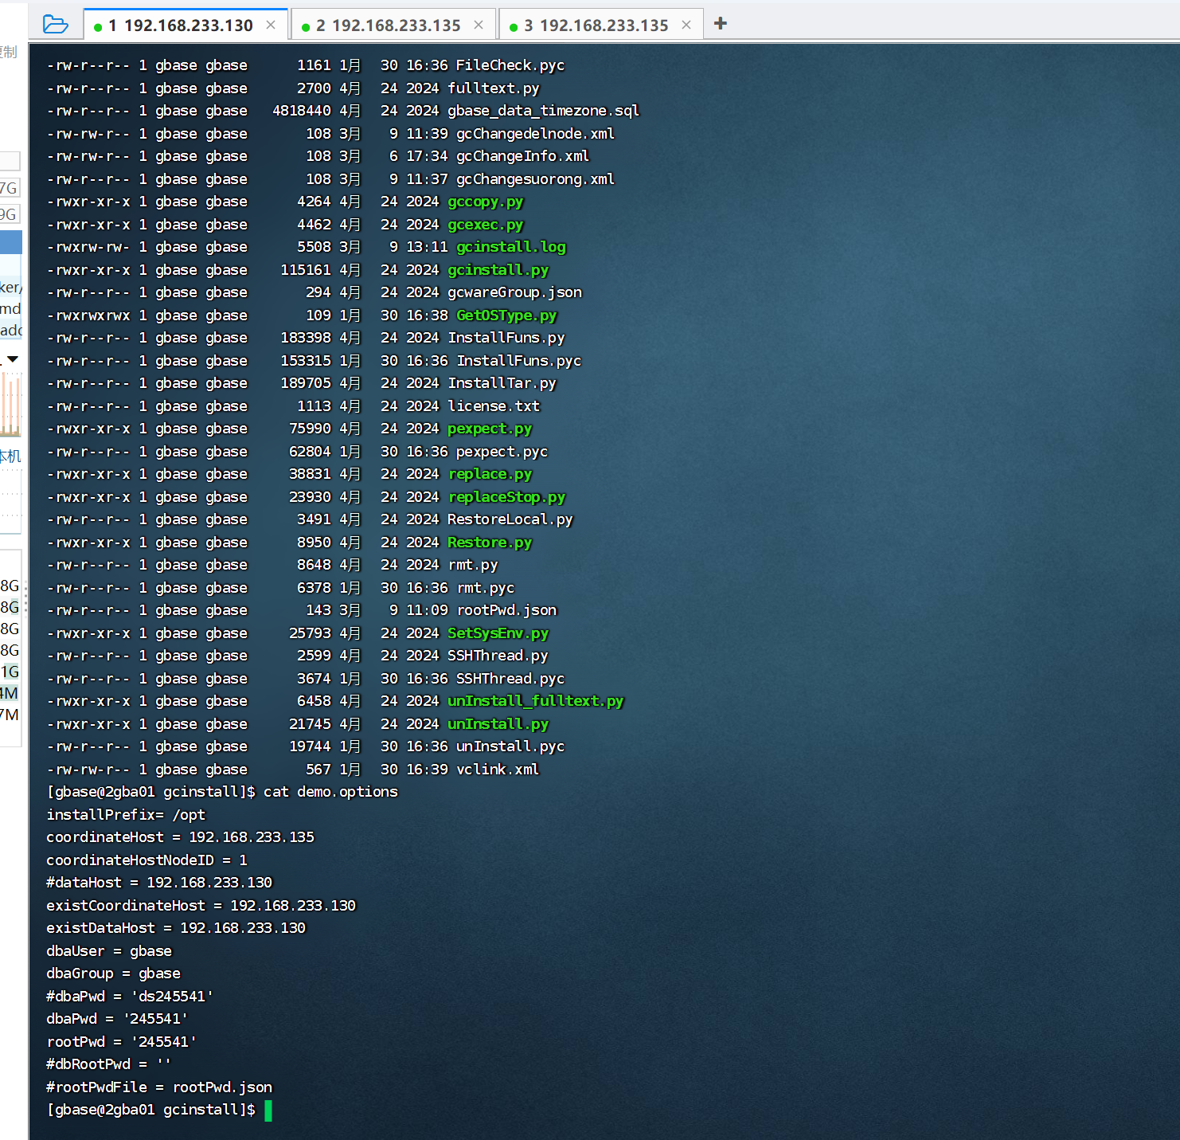Screen dimensions: 1180x1140
Task: Click the rmt.py filename
Action: pyautogui.click(x=472, y=565)
